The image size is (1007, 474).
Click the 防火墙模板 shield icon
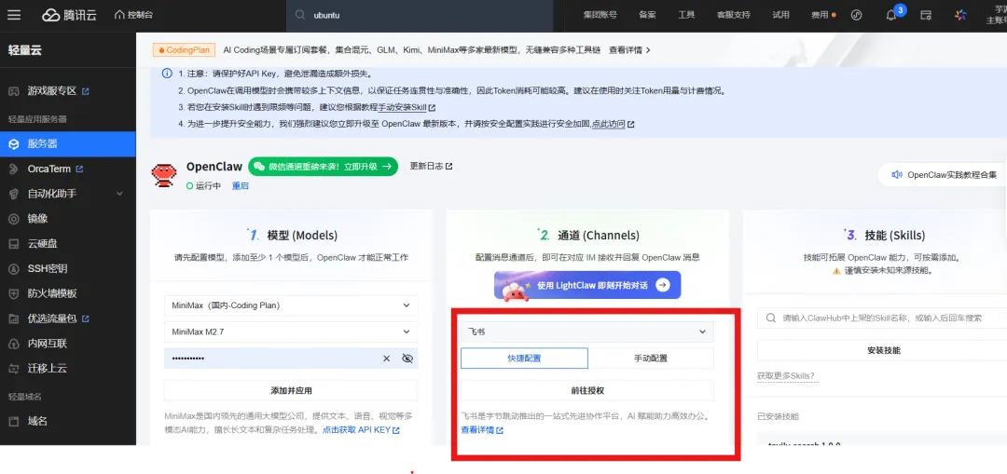click(13, 293)
